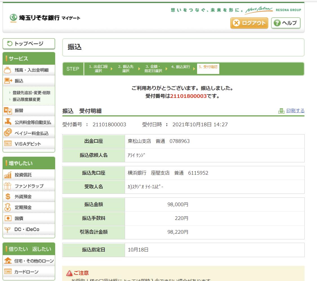
Task: Click the bar chart icon for 投資信託
Action: coord(8,175)
